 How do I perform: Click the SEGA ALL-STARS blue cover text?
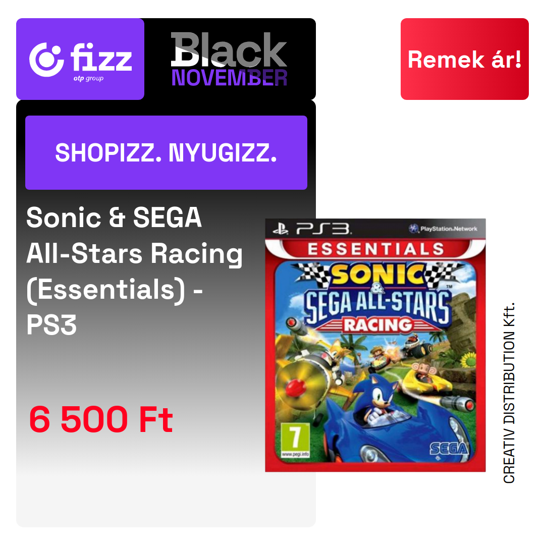coord(378,304)
